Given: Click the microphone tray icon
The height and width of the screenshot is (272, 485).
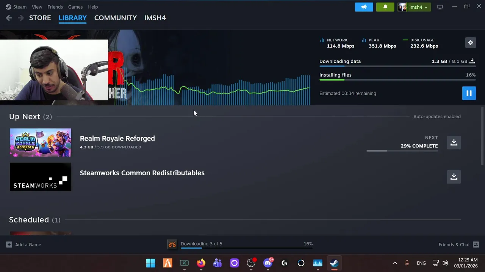Looking at the screenshot, I should coord(407,263).
